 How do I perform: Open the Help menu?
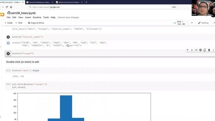[x=53, y=17]
